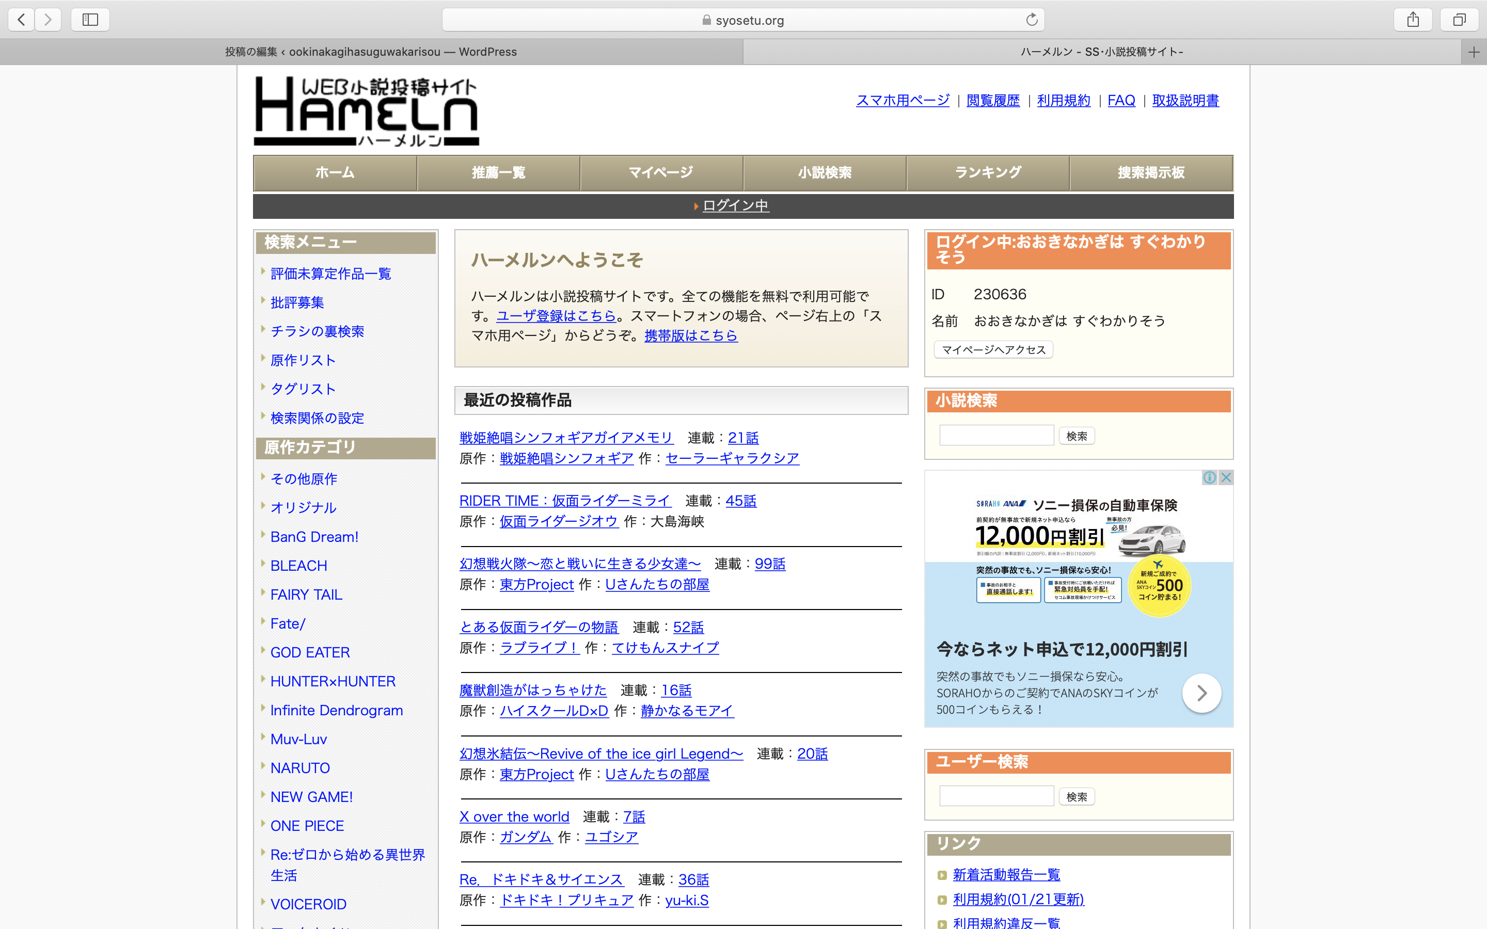Open チラシの裏検索 in sidebar
This screenshot has height=929, width=1487.
pyautogui.click(x=317, y=332)
